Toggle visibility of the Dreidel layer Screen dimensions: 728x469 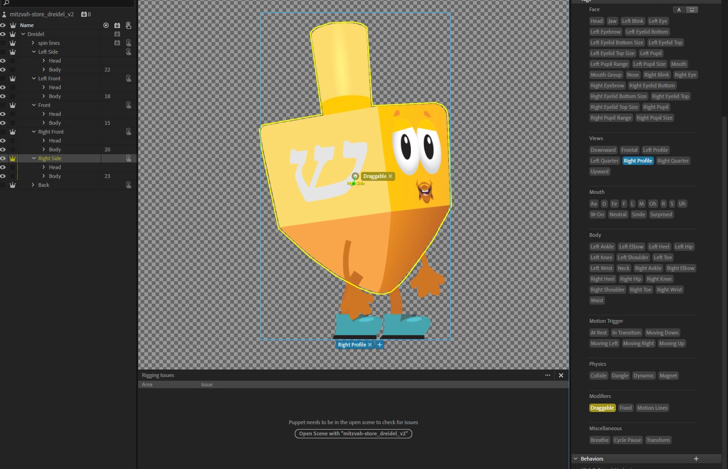[x=3, y=34]
